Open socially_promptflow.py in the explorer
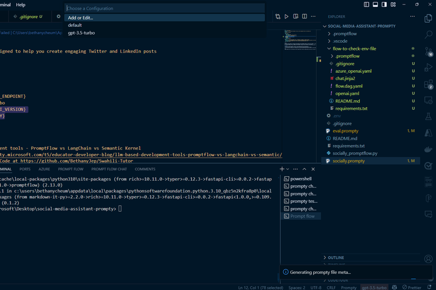The height and width of the screenshot is (290, 436). click(x=355, y=153)
